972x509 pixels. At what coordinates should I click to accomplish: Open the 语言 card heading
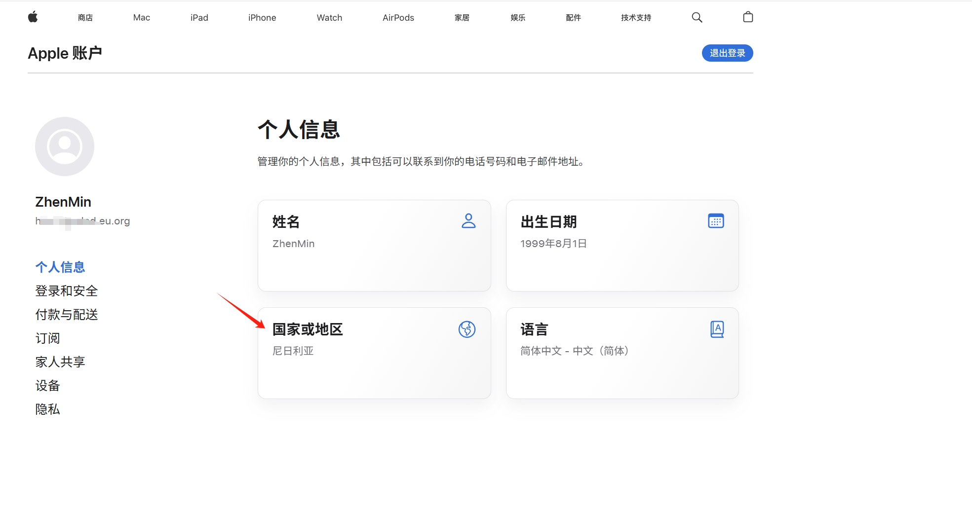[534, 329]
